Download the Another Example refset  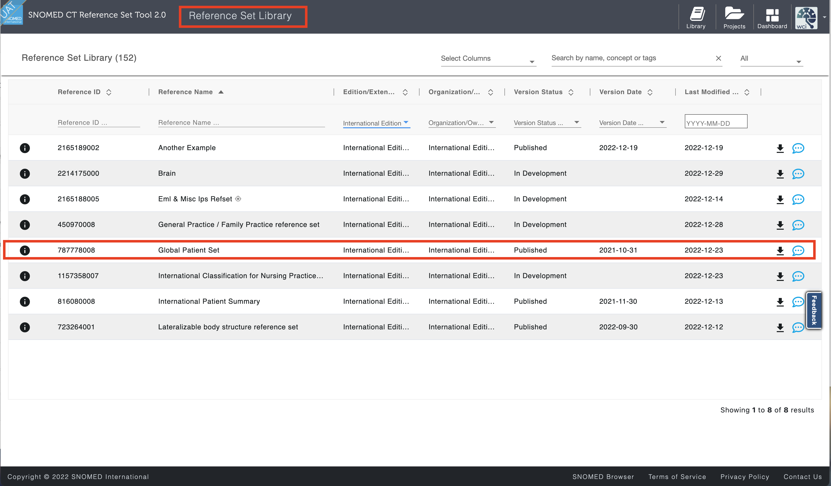[x=780, y=148]
